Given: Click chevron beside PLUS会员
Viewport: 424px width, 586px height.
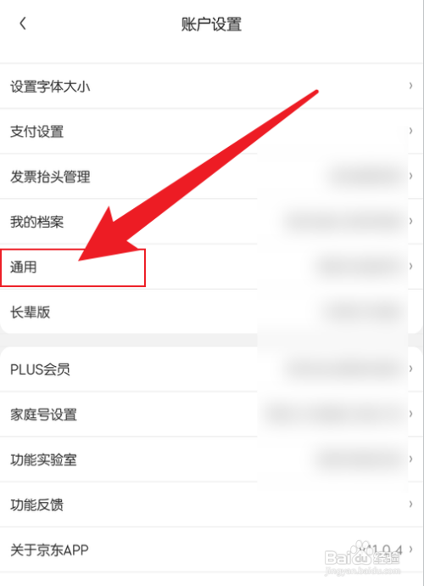Looking at the screenshot, I should click(x=410, y=369).
